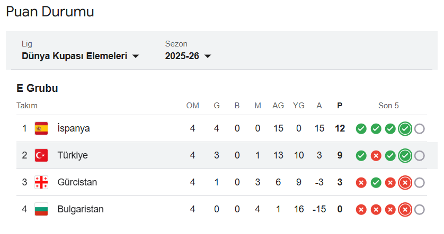Click the Spain flag icon
This screenshot has width=444, height=234.
[x=41, y=128]
